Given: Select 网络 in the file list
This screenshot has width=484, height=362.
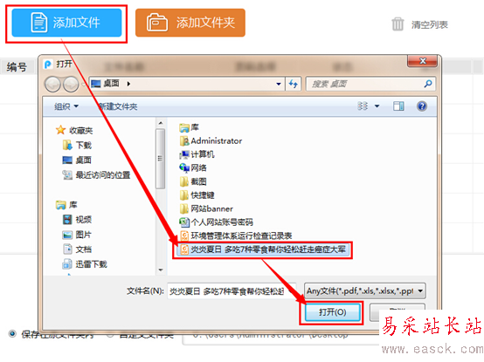Looking at the screenshot, I should click(x=193, y=167).
